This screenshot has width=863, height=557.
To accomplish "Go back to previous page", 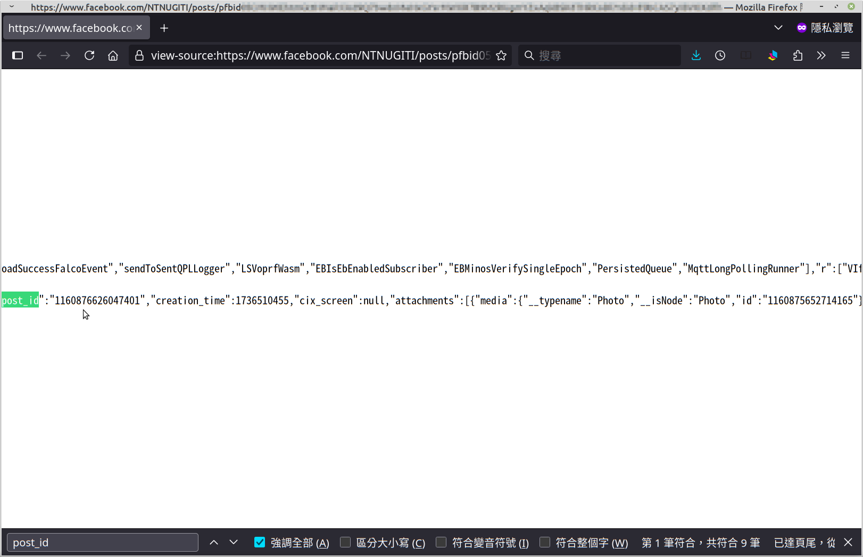I will coord(42,55).
